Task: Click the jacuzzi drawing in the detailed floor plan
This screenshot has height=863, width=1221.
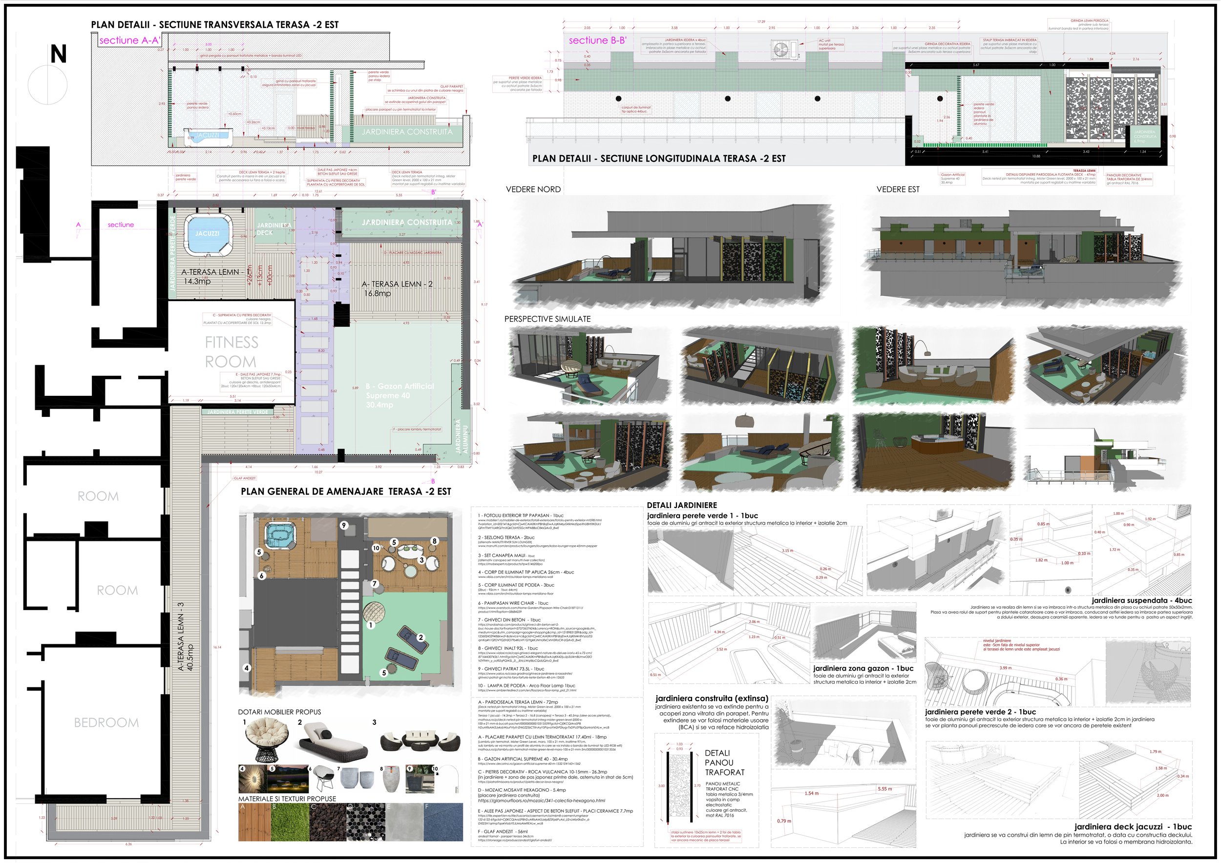Action: 208,234
